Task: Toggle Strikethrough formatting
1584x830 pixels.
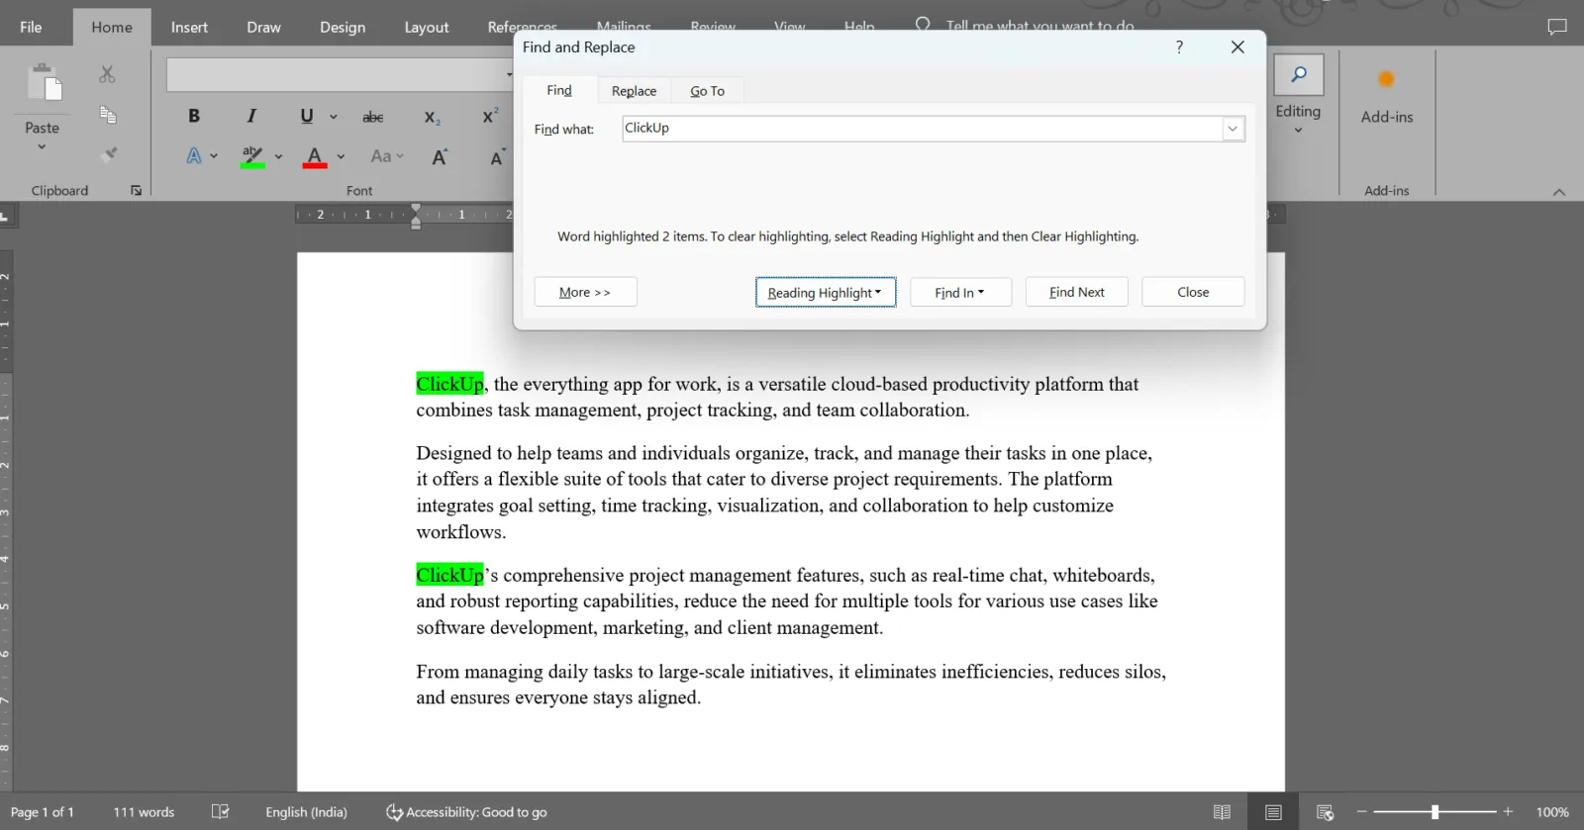Action: click(x=373, y=117)
